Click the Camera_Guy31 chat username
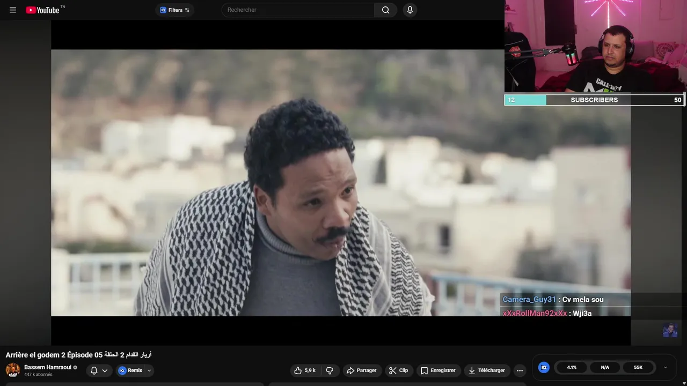The image size is (687, 386). (529, 300)
